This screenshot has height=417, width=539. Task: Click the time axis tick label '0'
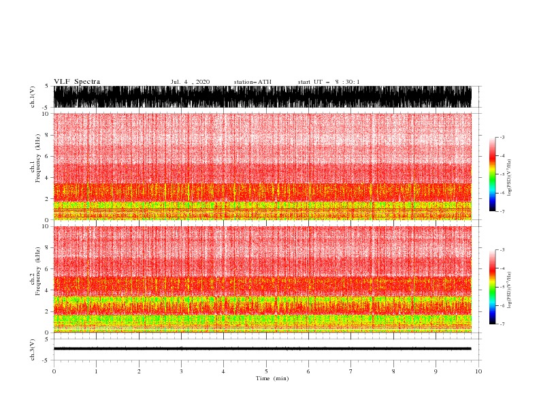54,371
